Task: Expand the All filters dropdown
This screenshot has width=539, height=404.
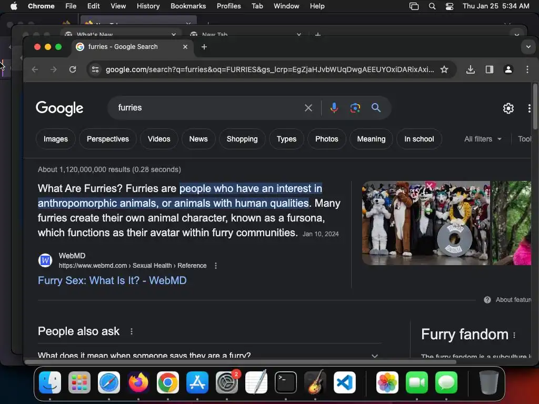Action: 483,139
